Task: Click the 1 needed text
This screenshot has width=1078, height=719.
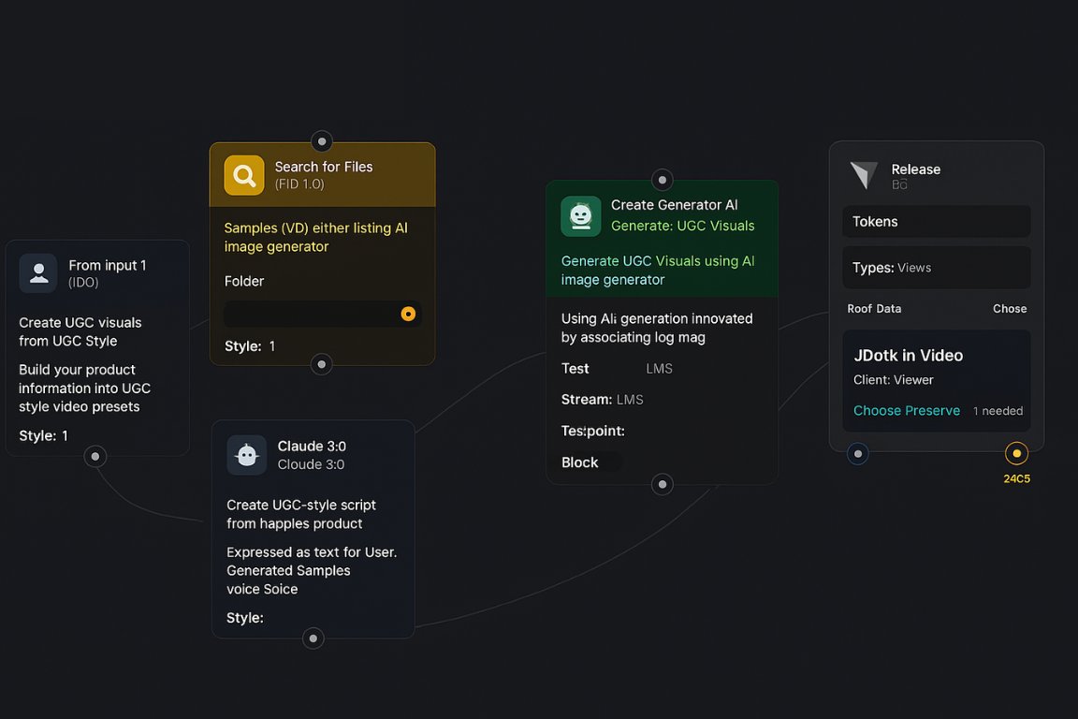Action: point(998,411)
